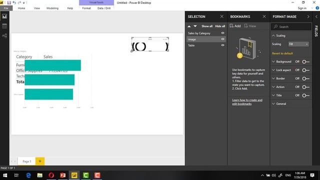The image size is (320, 180).
Task: Open the Relationships model view icon
Action: [4, 35]
